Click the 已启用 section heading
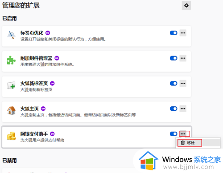Screen dimensions: 223x173 point(9,18)
